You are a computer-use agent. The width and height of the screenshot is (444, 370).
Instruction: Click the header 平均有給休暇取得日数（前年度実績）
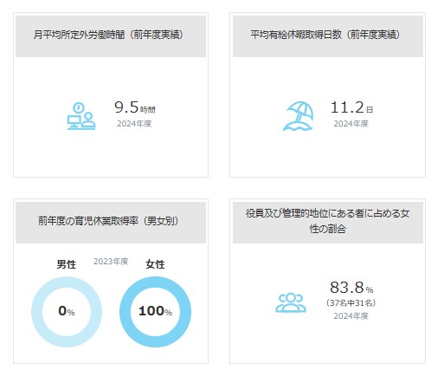click(x=328, y=36)
